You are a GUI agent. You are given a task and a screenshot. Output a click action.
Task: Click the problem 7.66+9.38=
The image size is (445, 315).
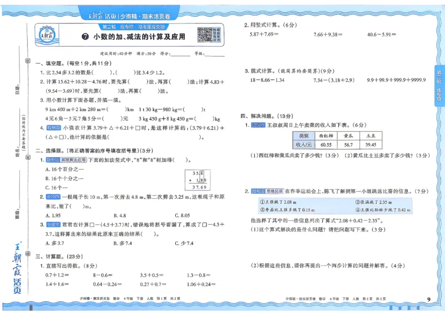328,35
